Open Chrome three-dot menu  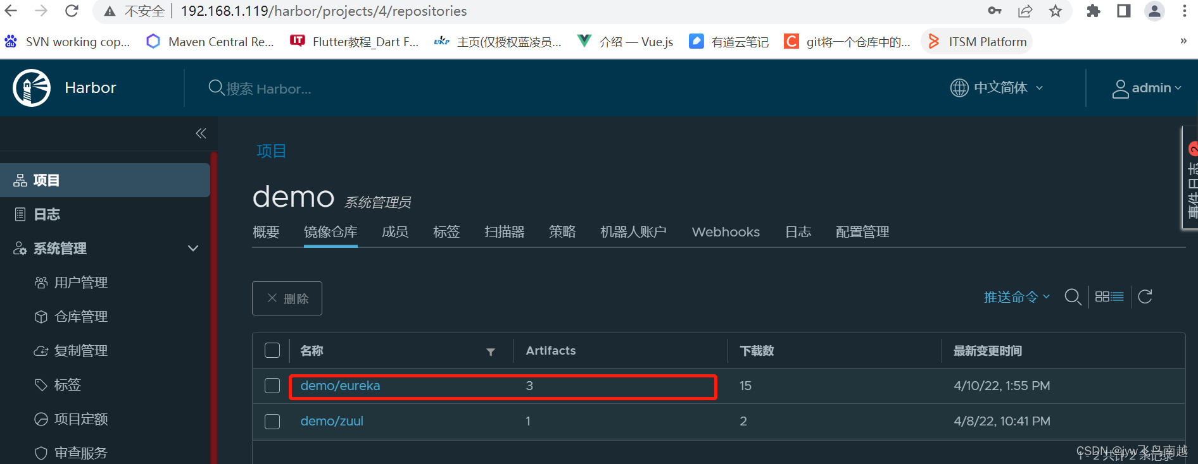pyautogui.click(x=1185, y=11)
